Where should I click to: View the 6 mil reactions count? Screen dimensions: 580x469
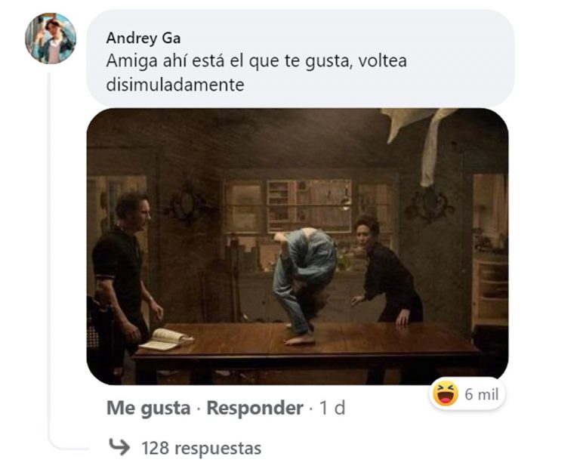click(482, 394)
